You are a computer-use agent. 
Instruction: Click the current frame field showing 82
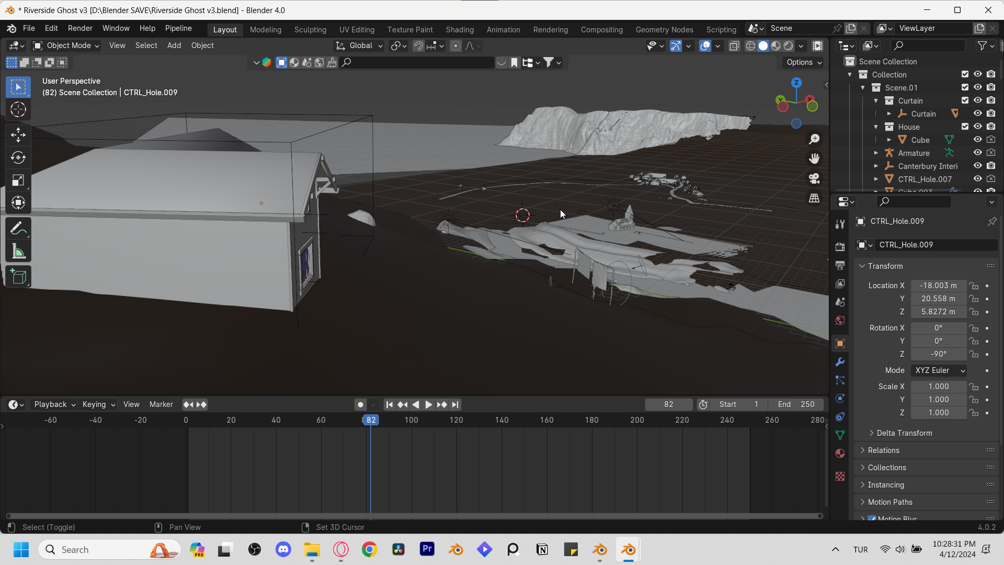pyautogui.click(x=668, y=404)
